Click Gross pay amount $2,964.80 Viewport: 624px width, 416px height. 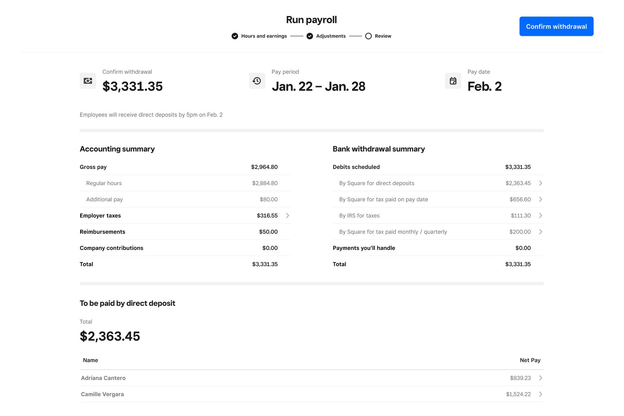pyautogui.click(x=264, y=167)
